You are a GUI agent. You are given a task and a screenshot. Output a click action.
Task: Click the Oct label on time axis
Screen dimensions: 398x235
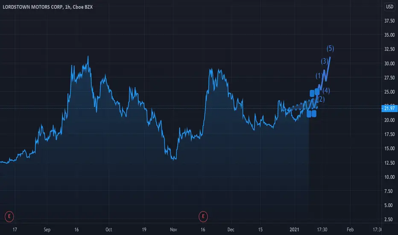[108, 230]
